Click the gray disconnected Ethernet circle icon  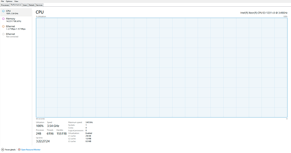point(3,34)
